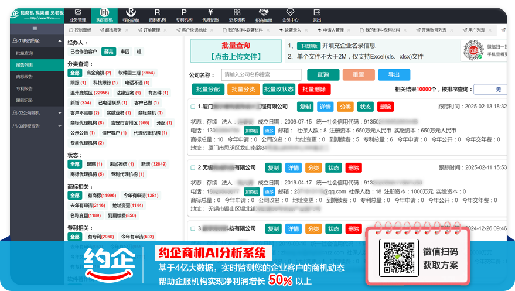The height and width of the screenshot is (291, 515).
Task: Open 商标报告 in the sidebar
Action: tap(37, 77)
